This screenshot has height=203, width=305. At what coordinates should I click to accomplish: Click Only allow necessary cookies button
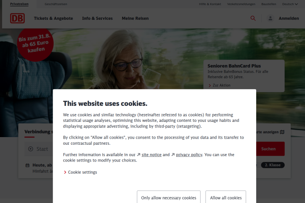169,197
